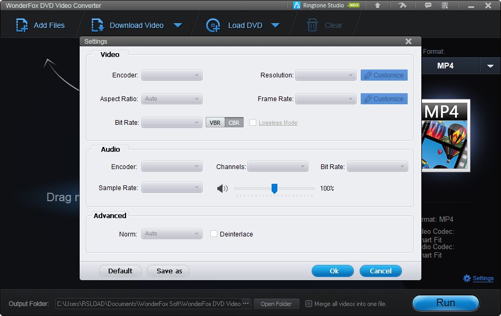Click the volume slider track right end

[313, 189]
